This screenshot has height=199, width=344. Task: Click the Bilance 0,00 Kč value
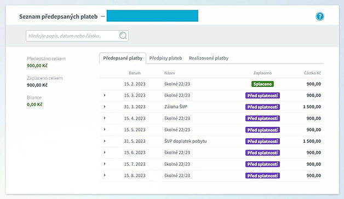point(35,104)
